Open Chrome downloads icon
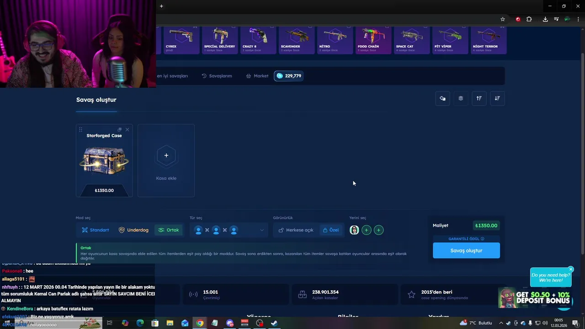 545,19
